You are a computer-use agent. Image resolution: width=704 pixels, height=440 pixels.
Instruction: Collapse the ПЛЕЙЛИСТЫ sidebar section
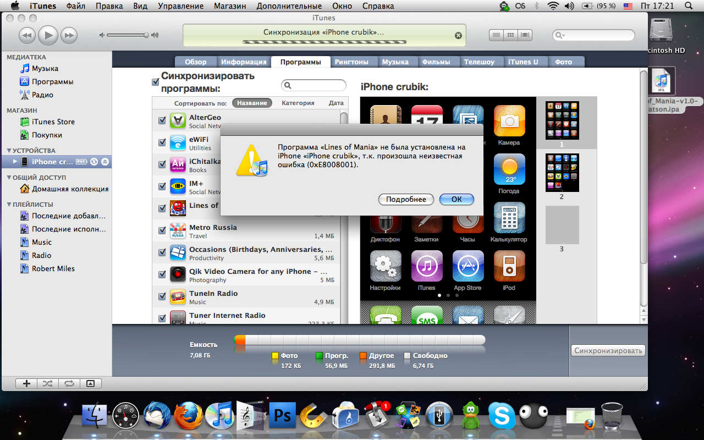pyautogui.click(x=9, y=205)
